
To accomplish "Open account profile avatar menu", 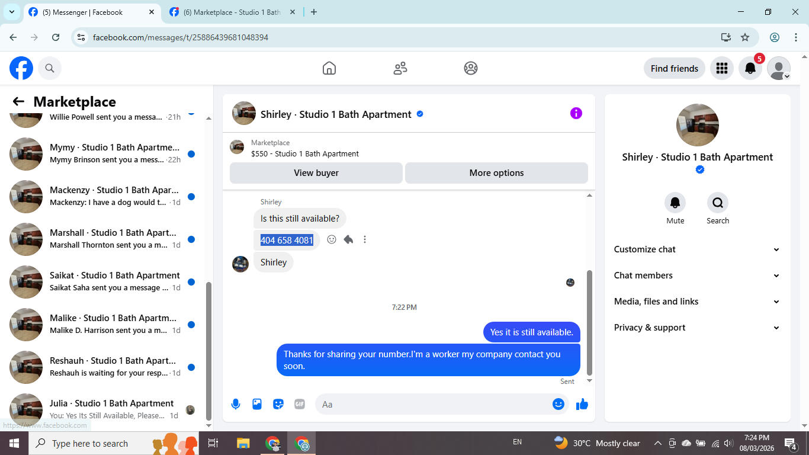I will [779, 68].
